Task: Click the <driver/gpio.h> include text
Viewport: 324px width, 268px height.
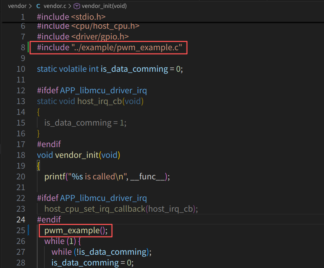Action: [100, 37]
